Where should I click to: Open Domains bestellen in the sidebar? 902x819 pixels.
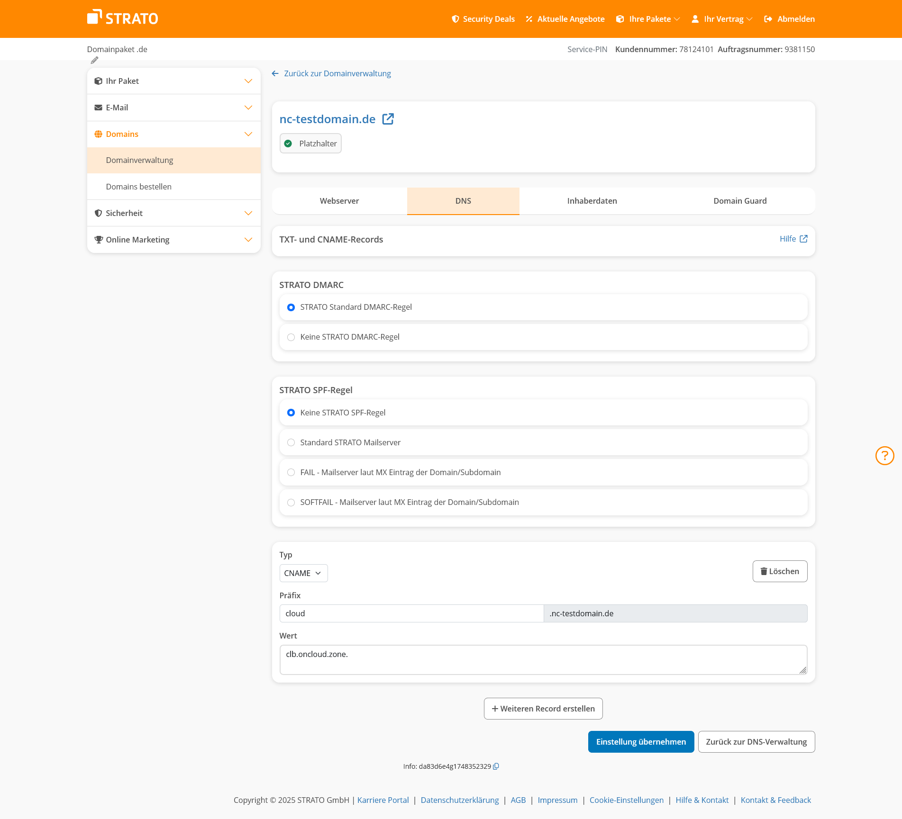point(173,187)
